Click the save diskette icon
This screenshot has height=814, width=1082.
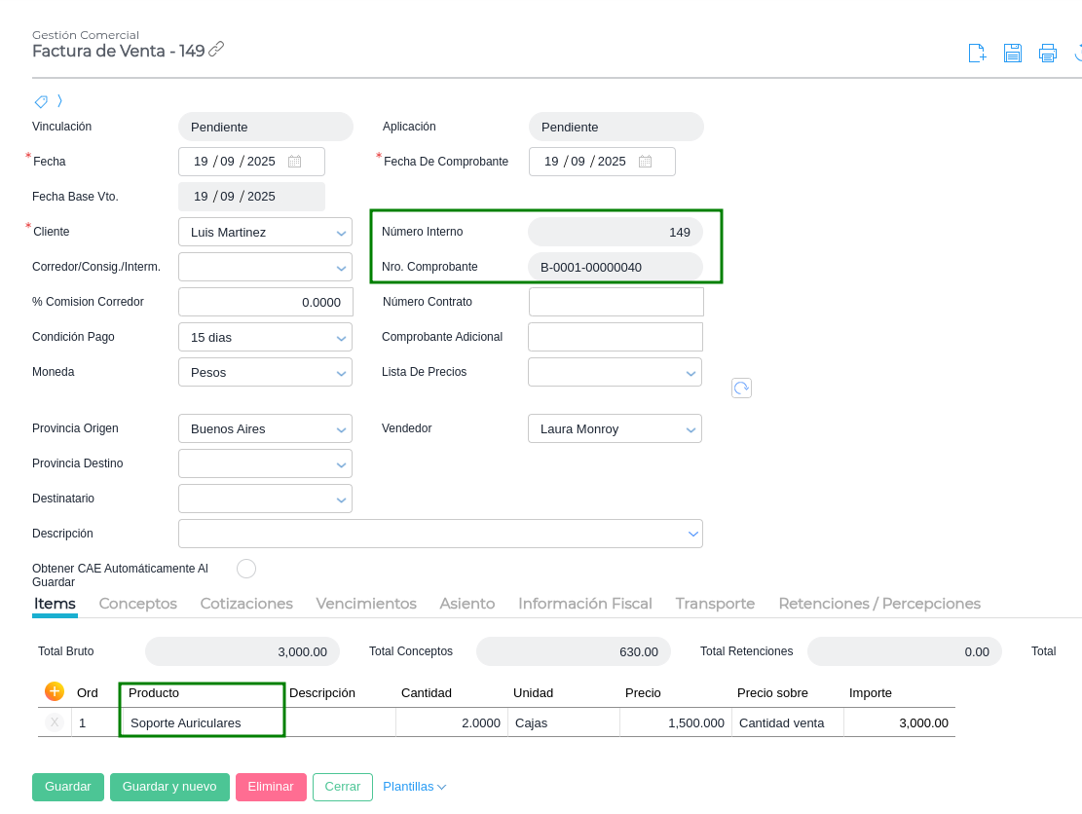[x=1013, y=54]
